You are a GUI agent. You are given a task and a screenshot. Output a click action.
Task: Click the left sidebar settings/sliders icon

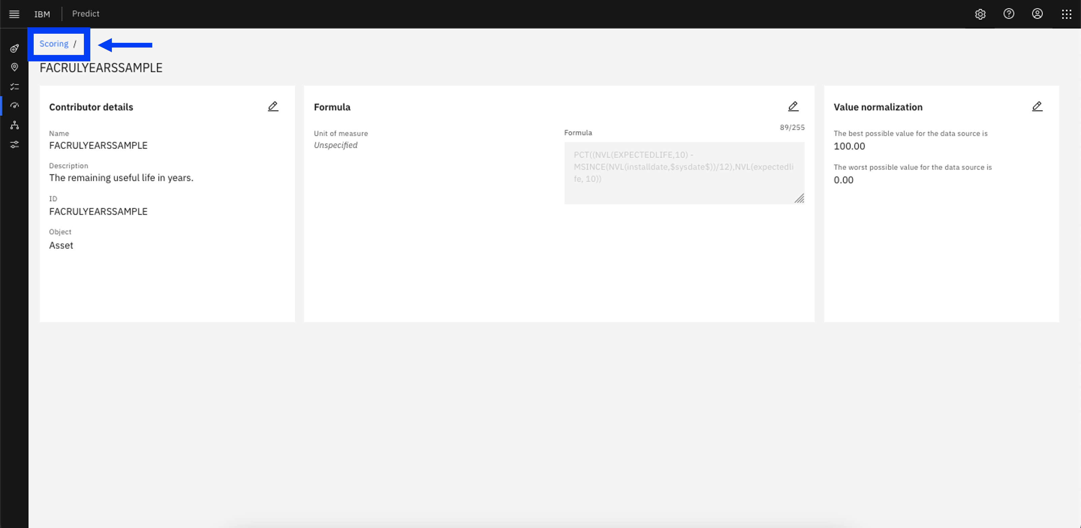14,145
